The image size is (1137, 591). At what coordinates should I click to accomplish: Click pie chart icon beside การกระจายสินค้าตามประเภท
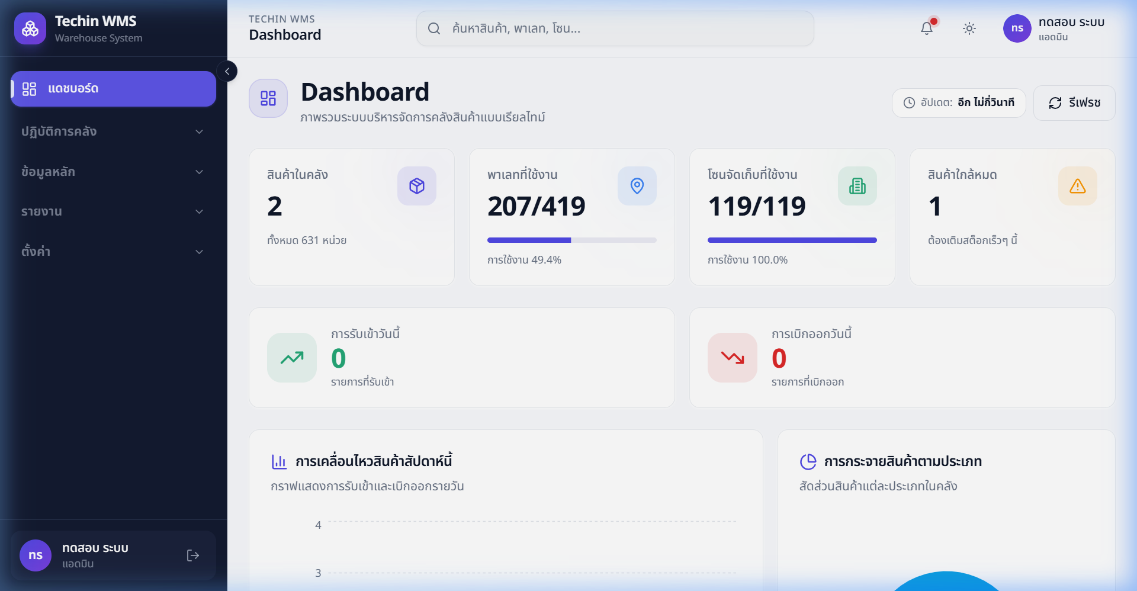pos(808,461)
